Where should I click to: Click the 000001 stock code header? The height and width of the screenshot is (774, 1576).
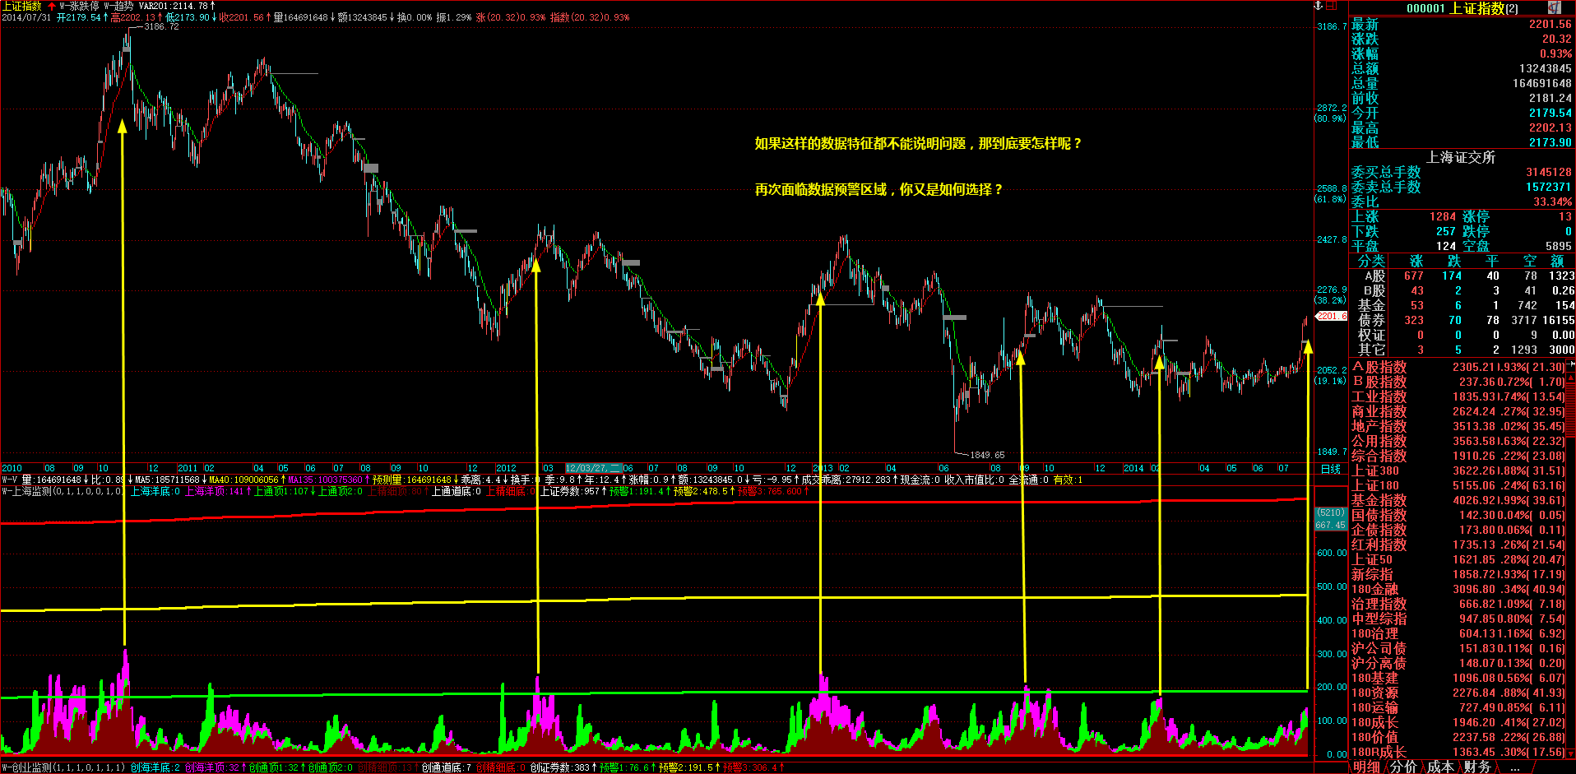(1425, 8)
